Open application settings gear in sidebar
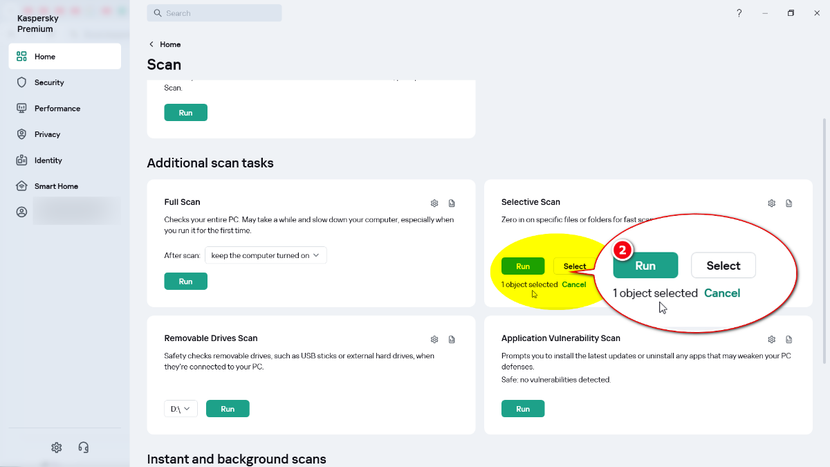This screenshot has height=467, width=830. (x=57, y=448)
